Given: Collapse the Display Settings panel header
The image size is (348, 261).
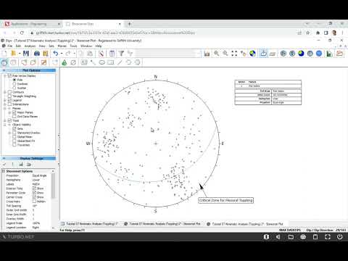Looking at the screenshot, I should [x=28, y=159].
